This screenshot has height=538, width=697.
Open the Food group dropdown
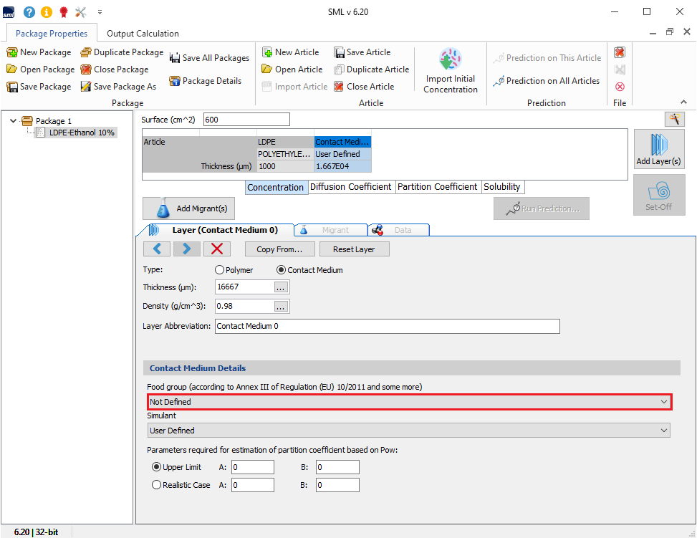[409, 402]
